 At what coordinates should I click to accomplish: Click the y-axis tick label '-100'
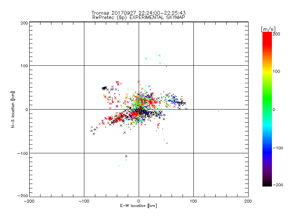click(x=23, y=153)
